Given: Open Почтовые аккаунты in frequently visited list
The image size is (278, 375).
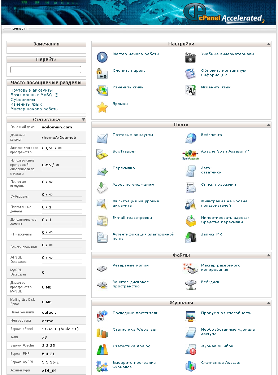Looking at the screenshot, I should [x=32, y=90].
